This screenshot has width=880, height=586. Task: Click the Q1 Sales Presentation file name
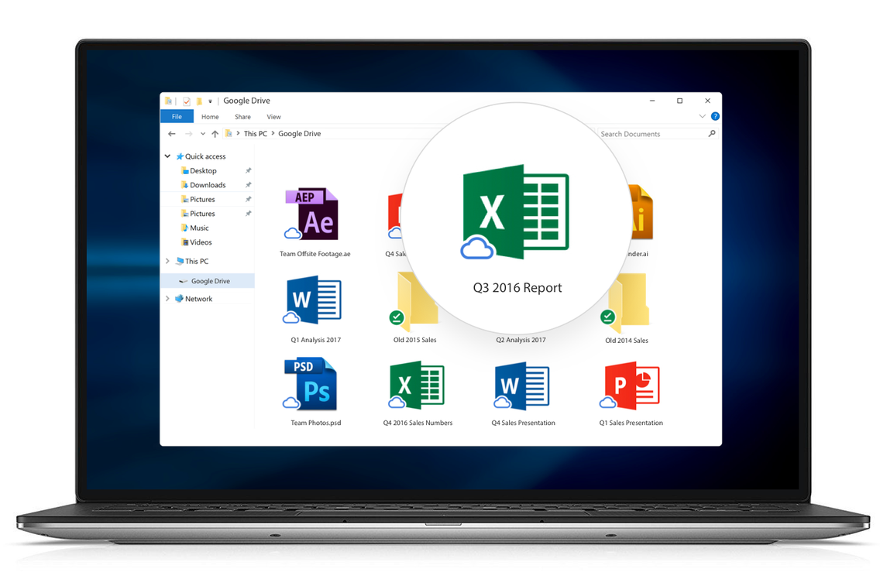coord(631,423)
